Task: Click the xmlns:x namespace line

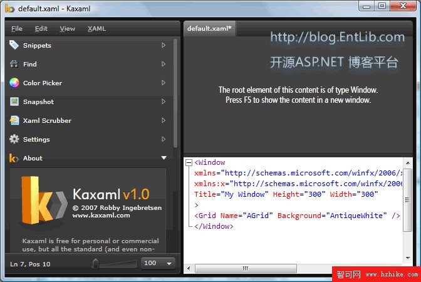Action: click(298, 184)
